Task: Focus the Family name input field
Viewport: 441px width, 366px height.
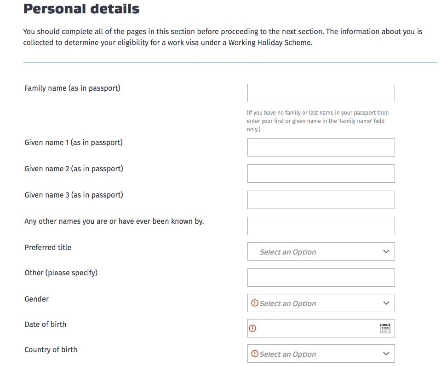Action: click(x=321, y=93)
